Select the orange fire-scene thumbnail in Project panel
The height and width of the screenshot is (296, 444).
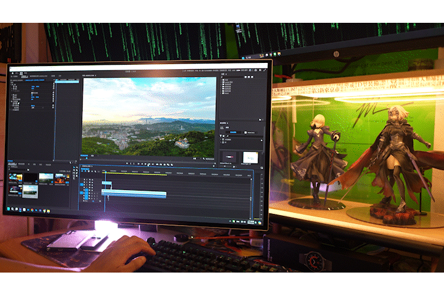click(x=62, y=179)
